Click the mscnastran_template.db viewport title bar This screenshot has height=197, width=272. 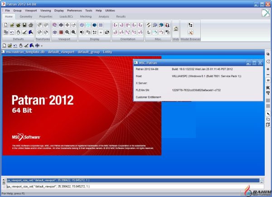pos(133,52)
